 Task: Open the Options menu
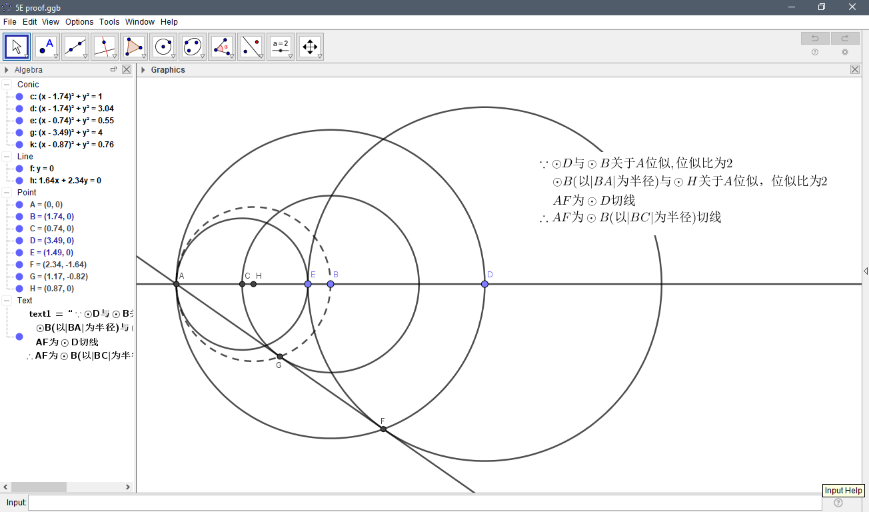pyautogui.click(x=79, y=21)
